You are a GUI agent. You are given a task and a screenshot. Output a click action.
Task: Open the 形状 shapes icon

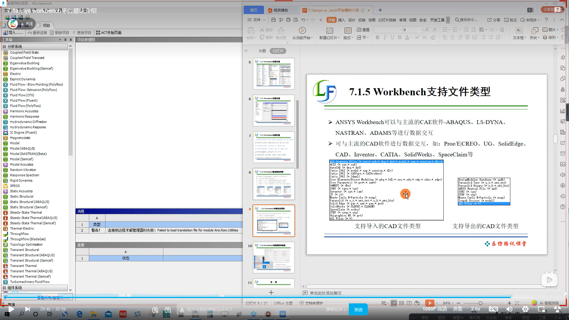[x=534, y=30]
